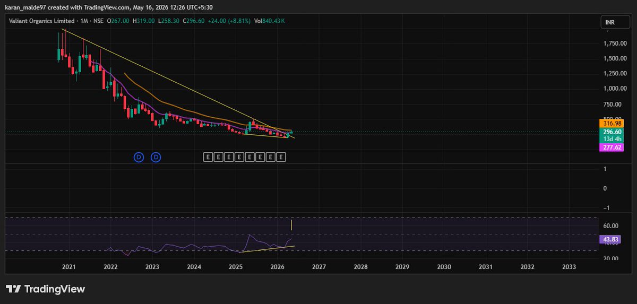Click the 2033 time axis label

point(569,266)
